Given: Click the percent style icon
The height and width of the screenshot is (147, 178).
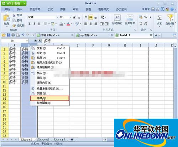Looking at the screenshot, I should click(x=146, y=17).
